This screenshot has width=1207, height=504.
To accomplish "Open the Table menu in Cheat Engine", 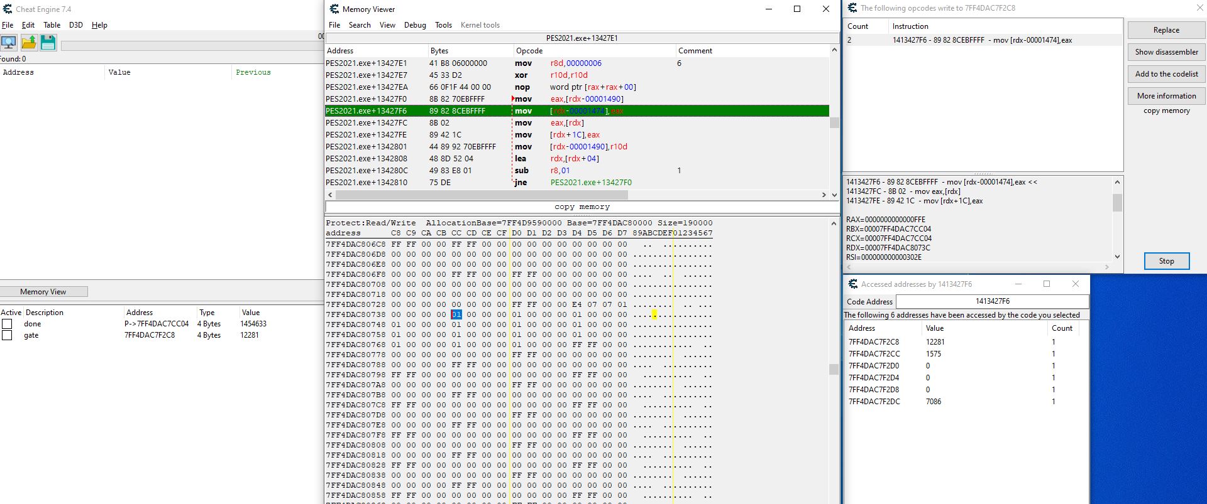I will click(52, 25).
